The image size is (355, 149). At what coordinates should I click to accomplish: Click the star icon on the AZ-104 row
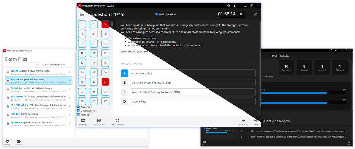point(8,72)
